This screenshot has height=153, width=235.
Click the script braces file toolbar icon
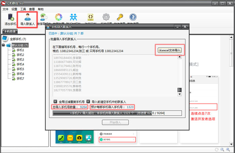pyautogui.click(x=91, y=17)
